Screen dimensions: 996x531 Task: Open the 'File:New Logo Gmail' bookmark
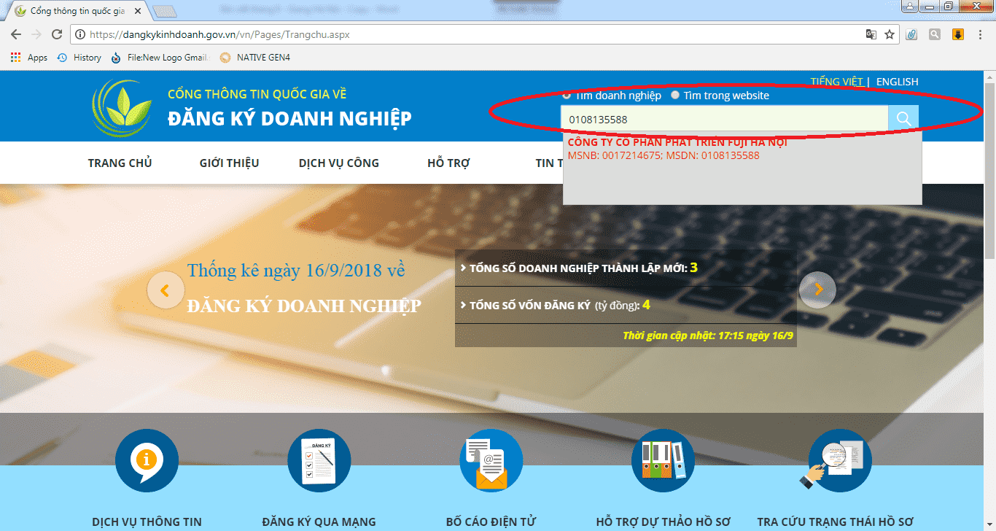160,58
